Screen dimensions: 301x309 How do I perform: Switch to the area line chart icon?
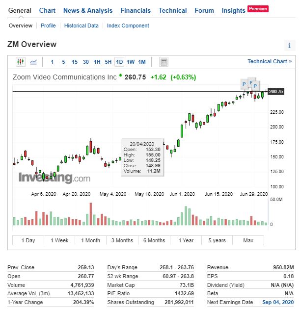pos(33,62)
